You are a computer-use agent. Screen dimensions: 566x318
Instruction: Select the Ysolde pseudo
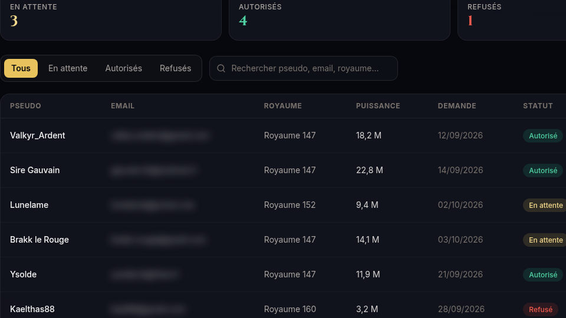point(24,274)
